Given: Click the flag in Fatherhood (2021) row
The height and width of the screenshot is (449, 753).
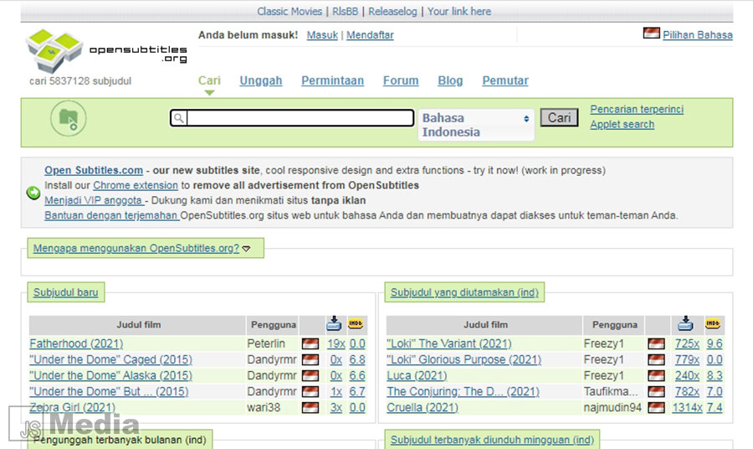Looking at the screenshot, I should (310, 343).
